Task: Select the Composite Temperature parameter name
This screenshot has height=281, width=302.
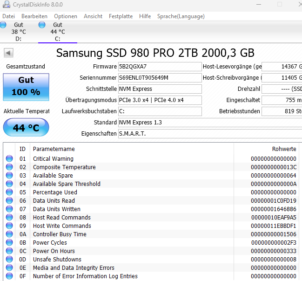Action: [64, 167]
